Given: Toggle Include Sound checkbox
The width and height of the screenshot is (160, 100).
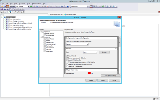Looking at the screenshot, I should pyautogui.click(x=67, y=56).
